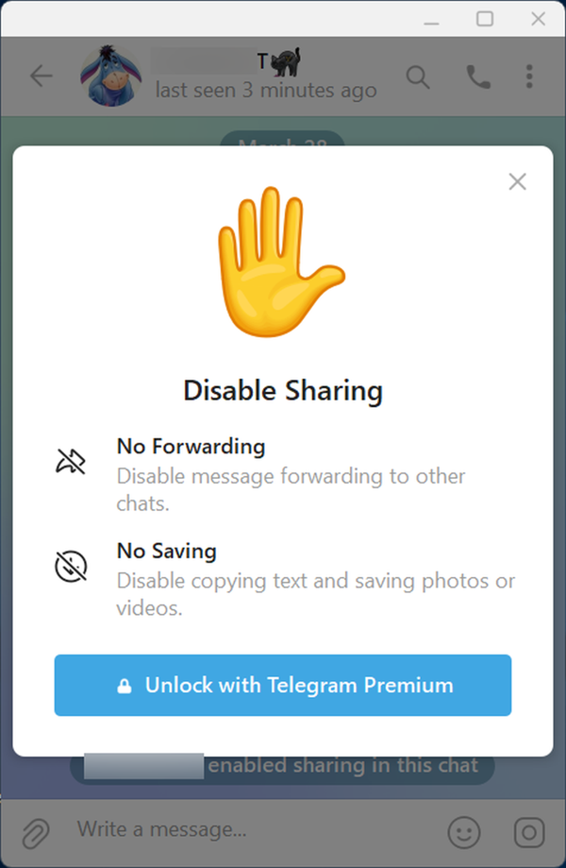Start a voice call via phone icon

[478, 77]
